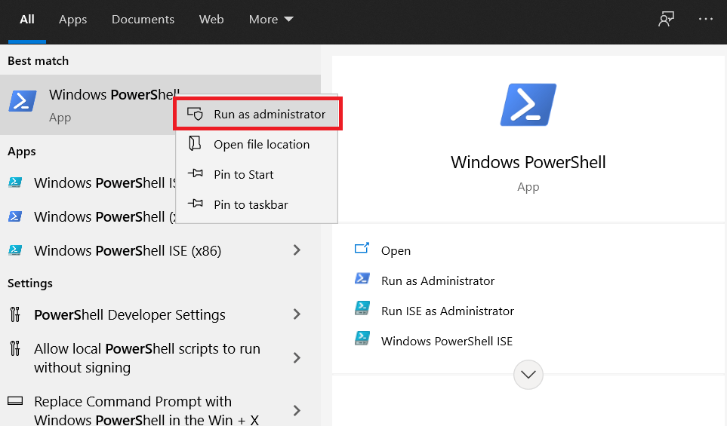Screen dimensions: 727x426
Task: Click the tools icon beside Allow local PowerShell scripts
Action: [15, 348]
